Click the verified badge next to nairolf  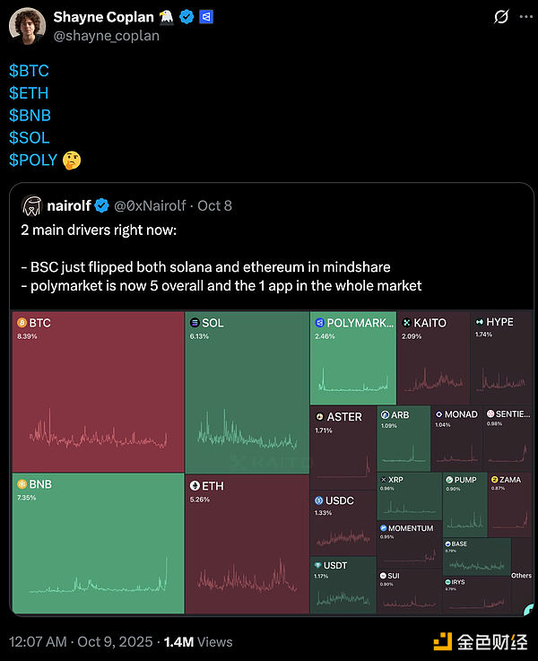coord(103,206)
